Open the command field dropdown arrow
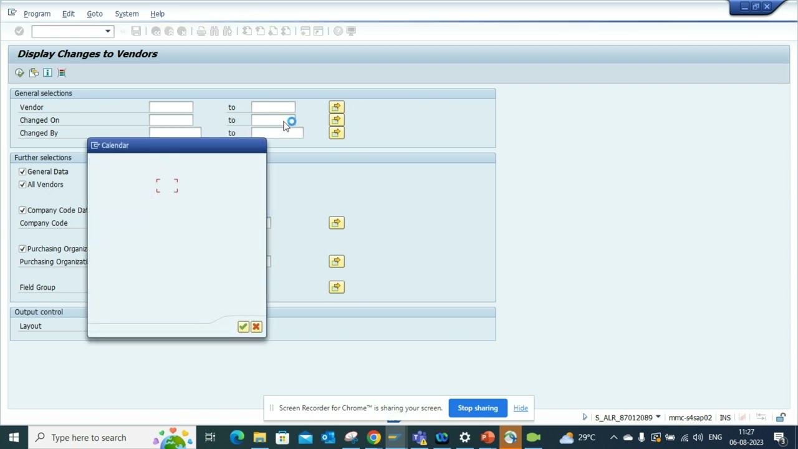 [108, 31]
